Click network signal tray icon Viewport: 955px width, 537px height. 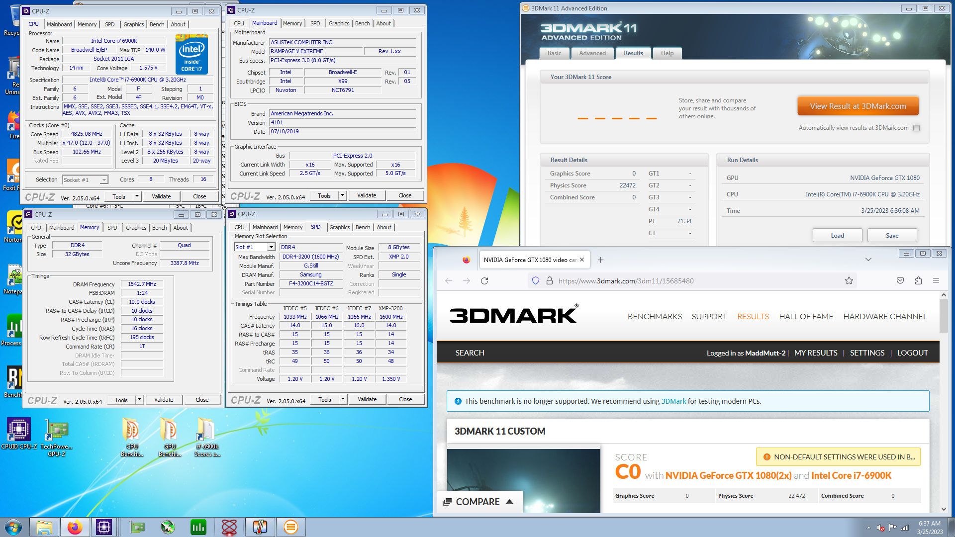pos(905,528)
